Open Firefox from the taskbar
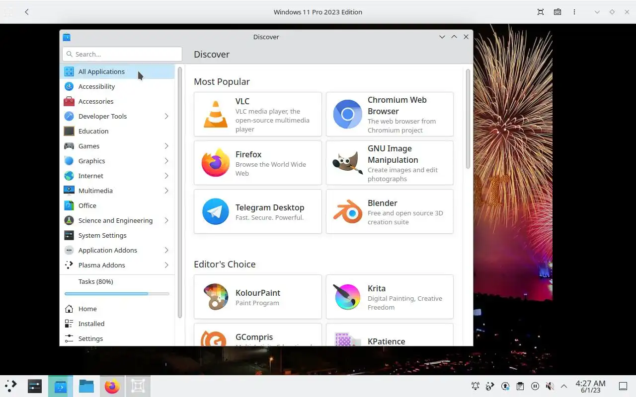Image resolution: width=636 pixels, height=397 pixels. (x=112, y=386)
